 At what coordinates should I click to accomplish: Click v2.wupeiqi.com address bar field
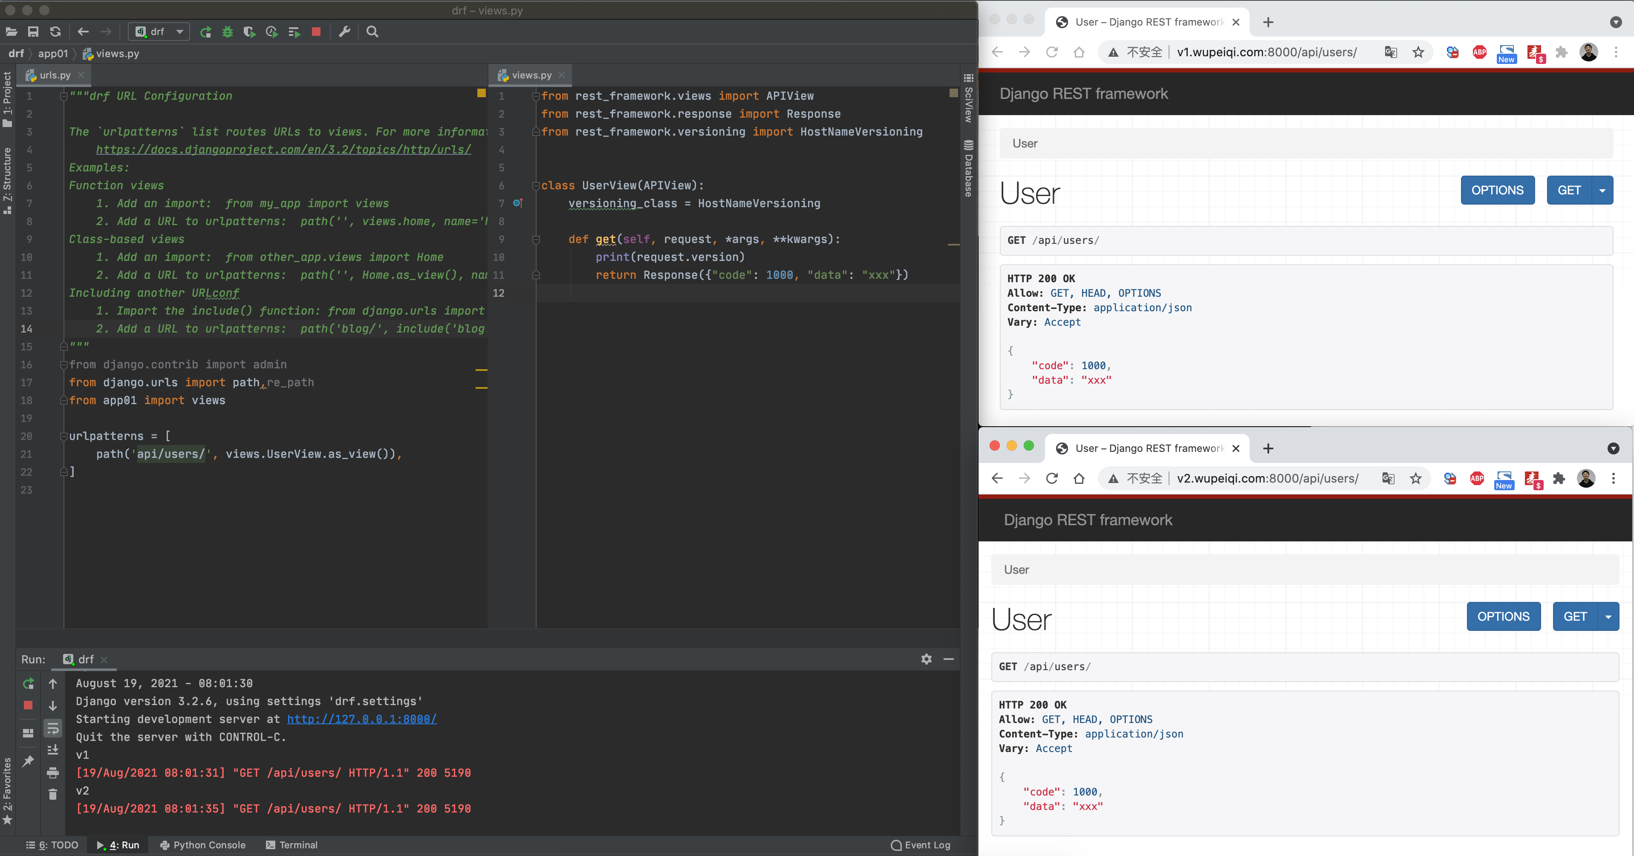click(1267, 478)
